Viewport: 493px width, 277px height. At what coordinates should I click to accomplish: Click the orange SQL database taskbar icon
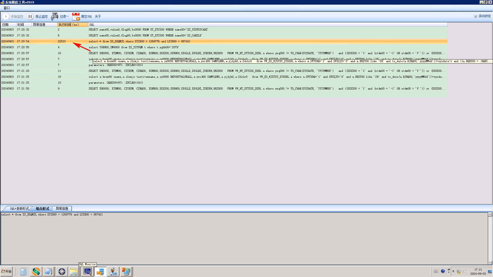100,271
